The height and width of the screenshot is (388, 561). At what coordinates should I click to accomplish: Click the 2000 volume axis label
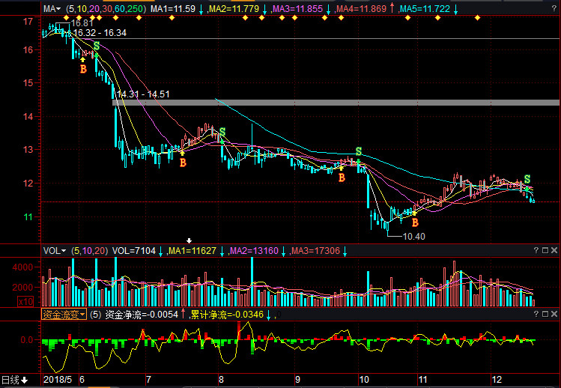(23, 288)
